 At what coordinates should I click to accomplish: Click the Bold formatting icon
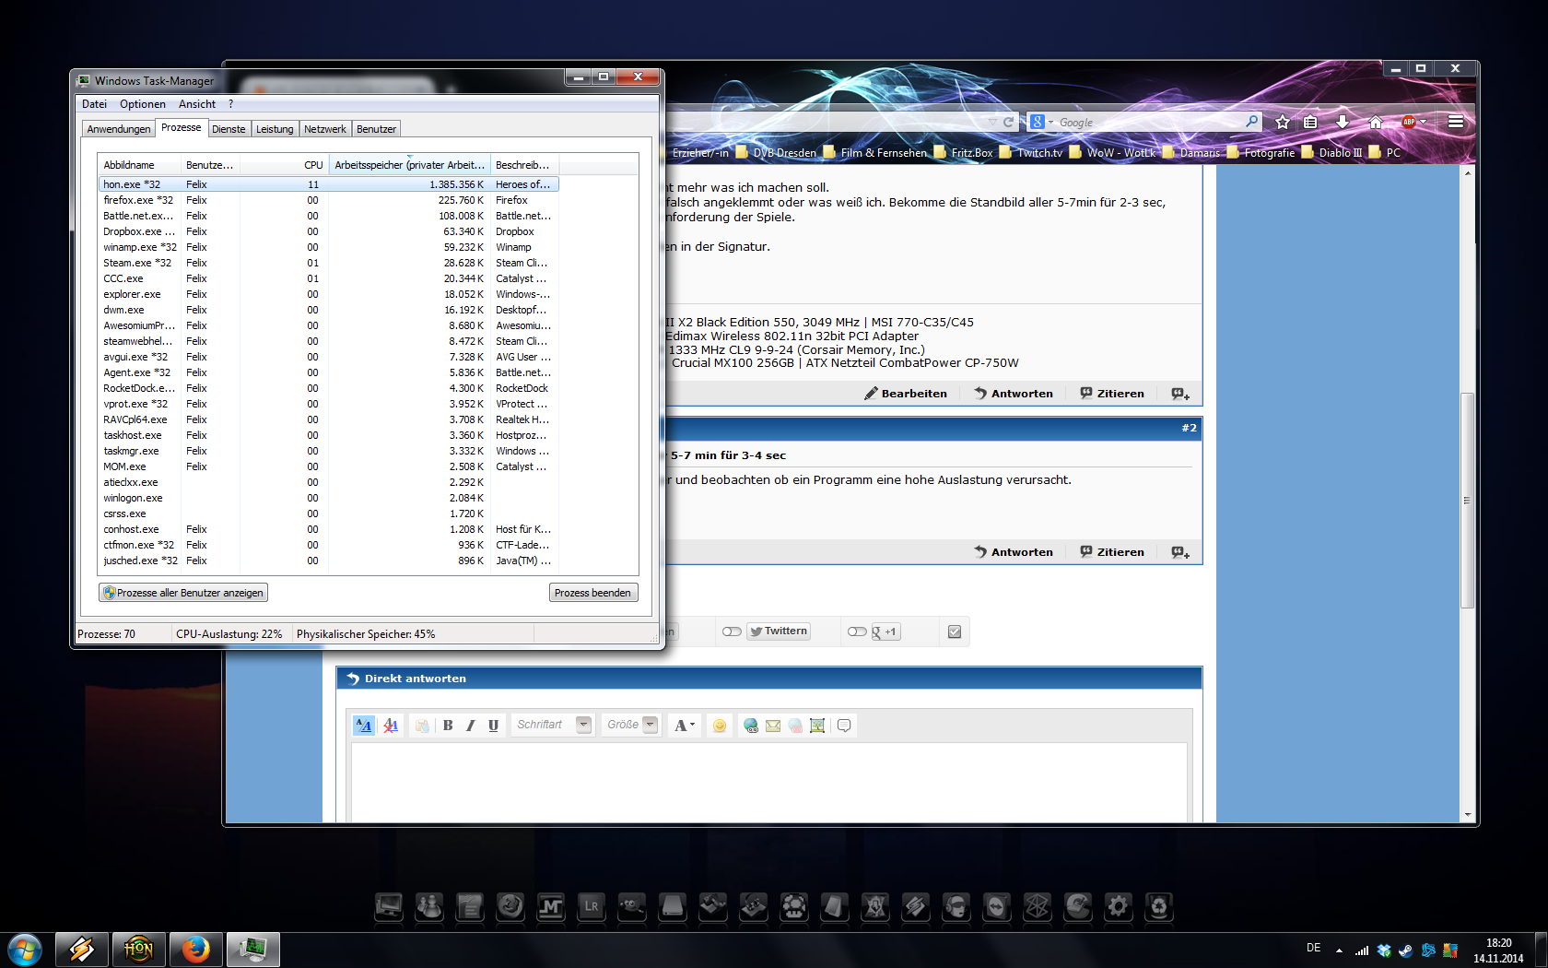click(448, 726)
